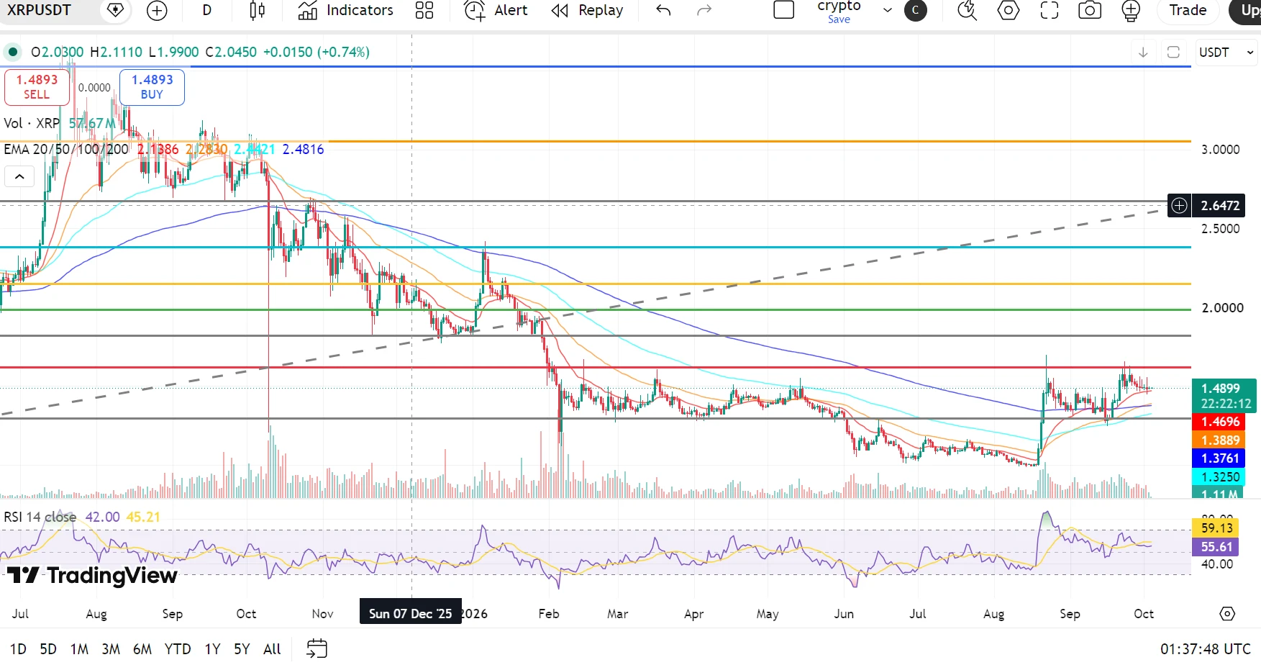Select the 1D time range

pos(18,649)
